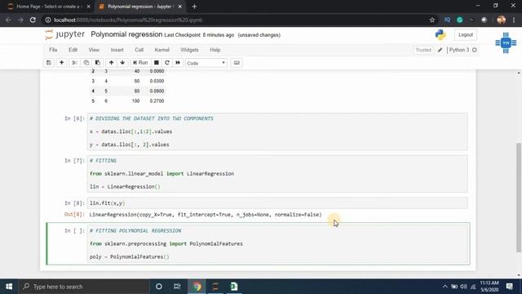
Task: Click table value 0.0300
Action: (x=157, y=81)
